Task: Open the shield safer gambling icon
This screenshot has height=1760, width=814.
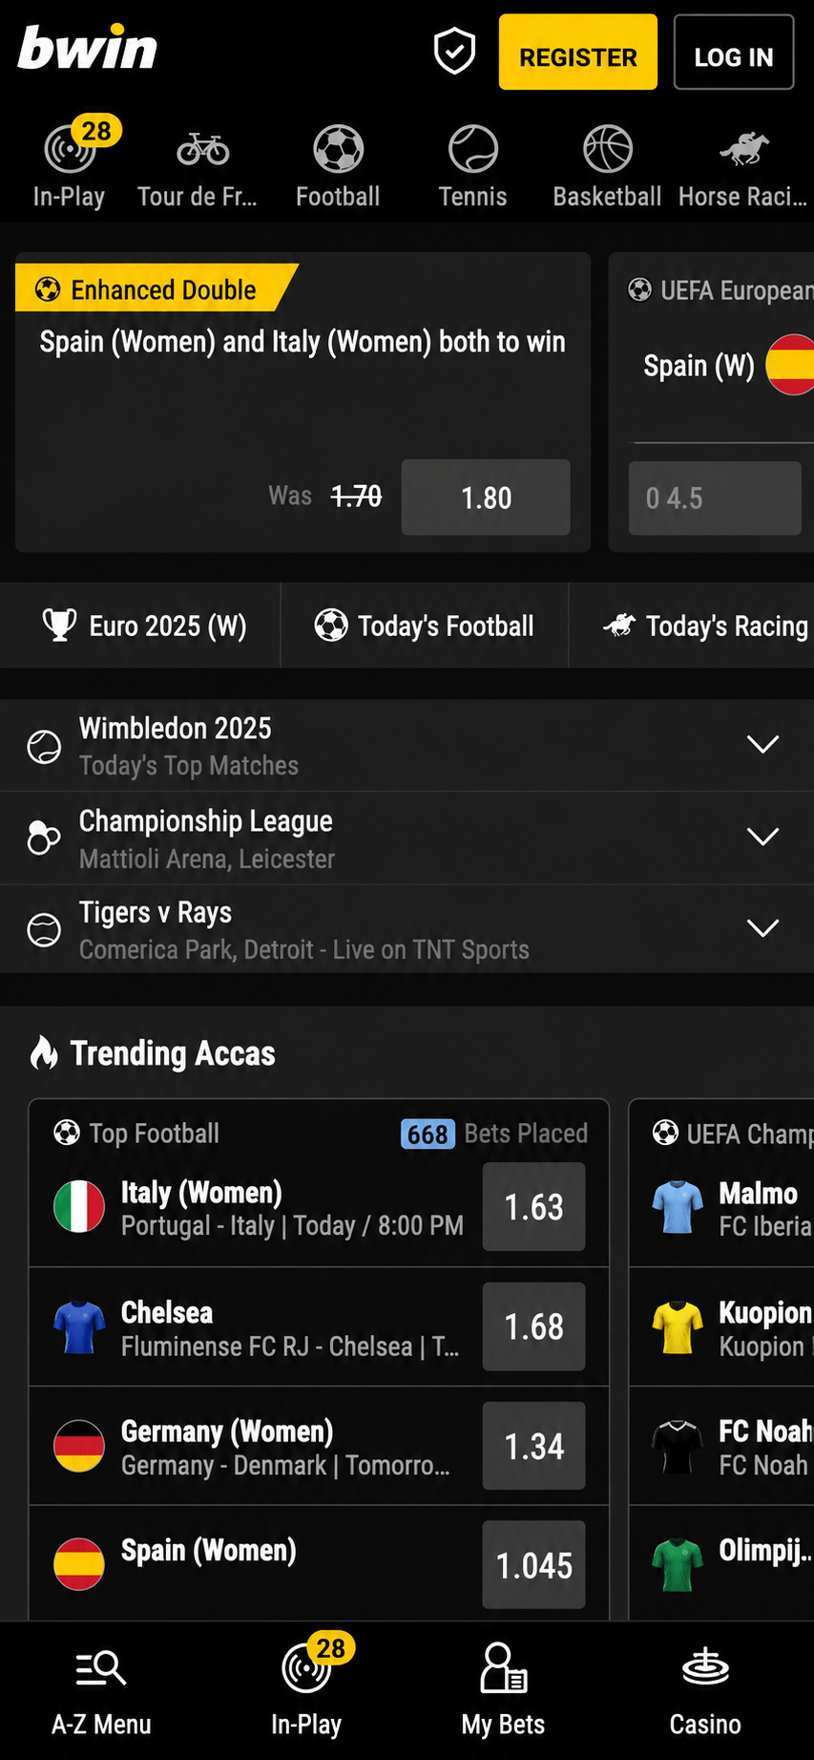Action: (454, 52)
